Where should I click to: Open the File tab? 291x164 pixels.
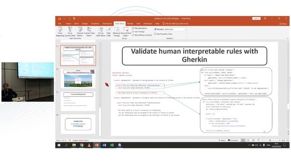[60, 24]
